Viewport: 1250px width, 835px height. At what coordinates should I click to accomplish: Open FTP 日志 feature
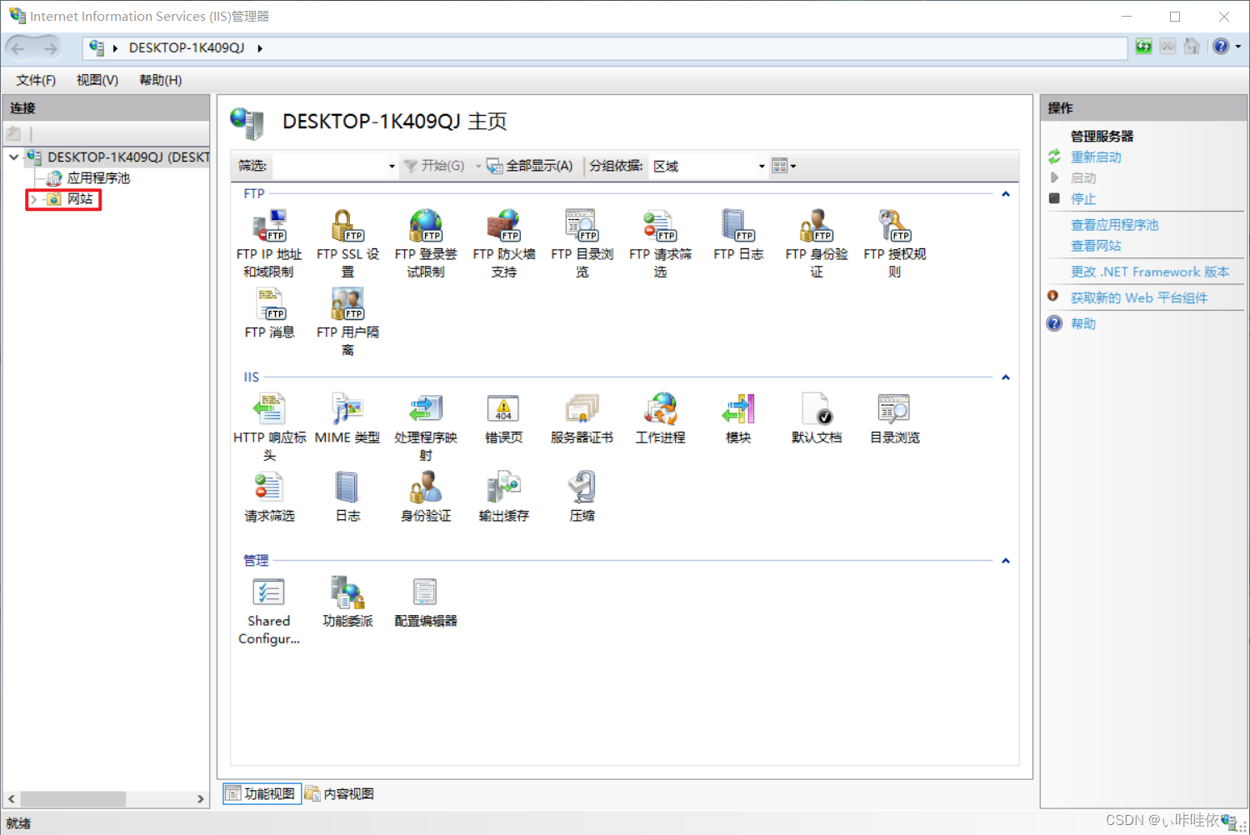click(738, 235)
